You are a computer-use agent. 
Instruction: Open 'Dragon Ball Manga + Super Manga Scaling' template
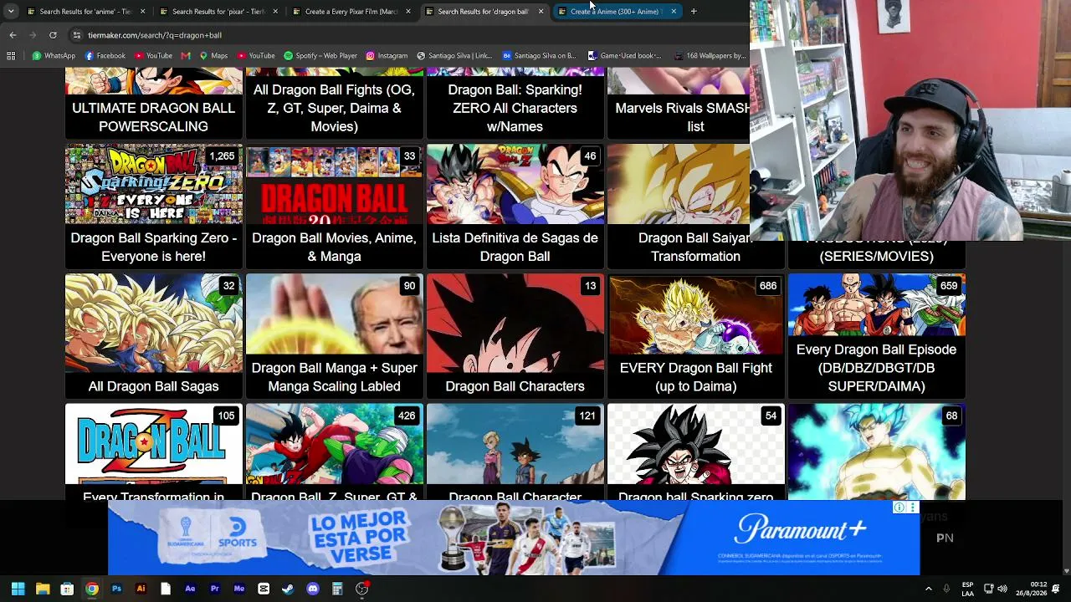(x=335, y=336)
